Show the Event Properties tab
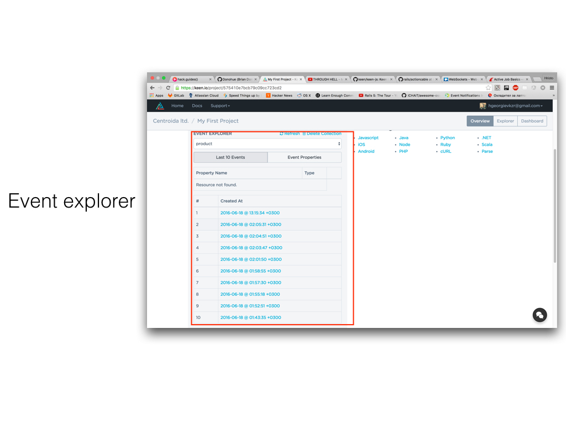This screenshot has height=424, width=566. click(x=305, y=157)
